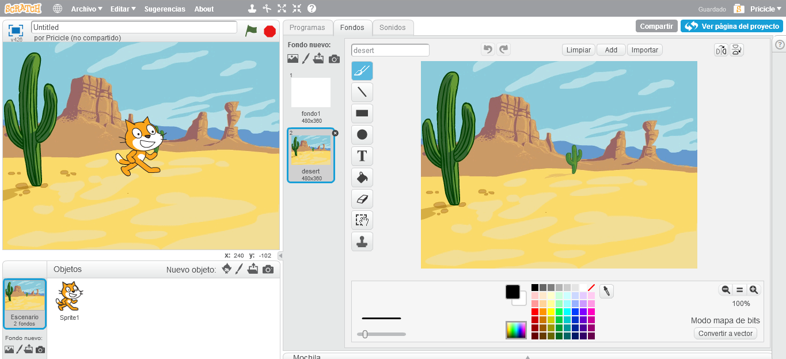Choose backdrop from library under Fondo nuevo
This screenshot has width=786, height=359.
click(293, 59)
